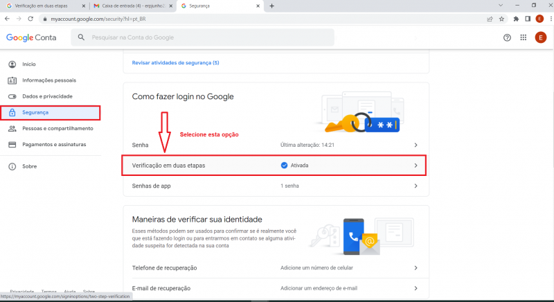Open the Google account avatar E

pyautogui.click(x=541, y=37)
